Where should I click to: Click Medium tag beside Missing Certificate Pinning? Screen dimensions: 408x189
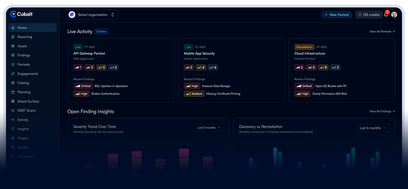click(x=194, y=94)
